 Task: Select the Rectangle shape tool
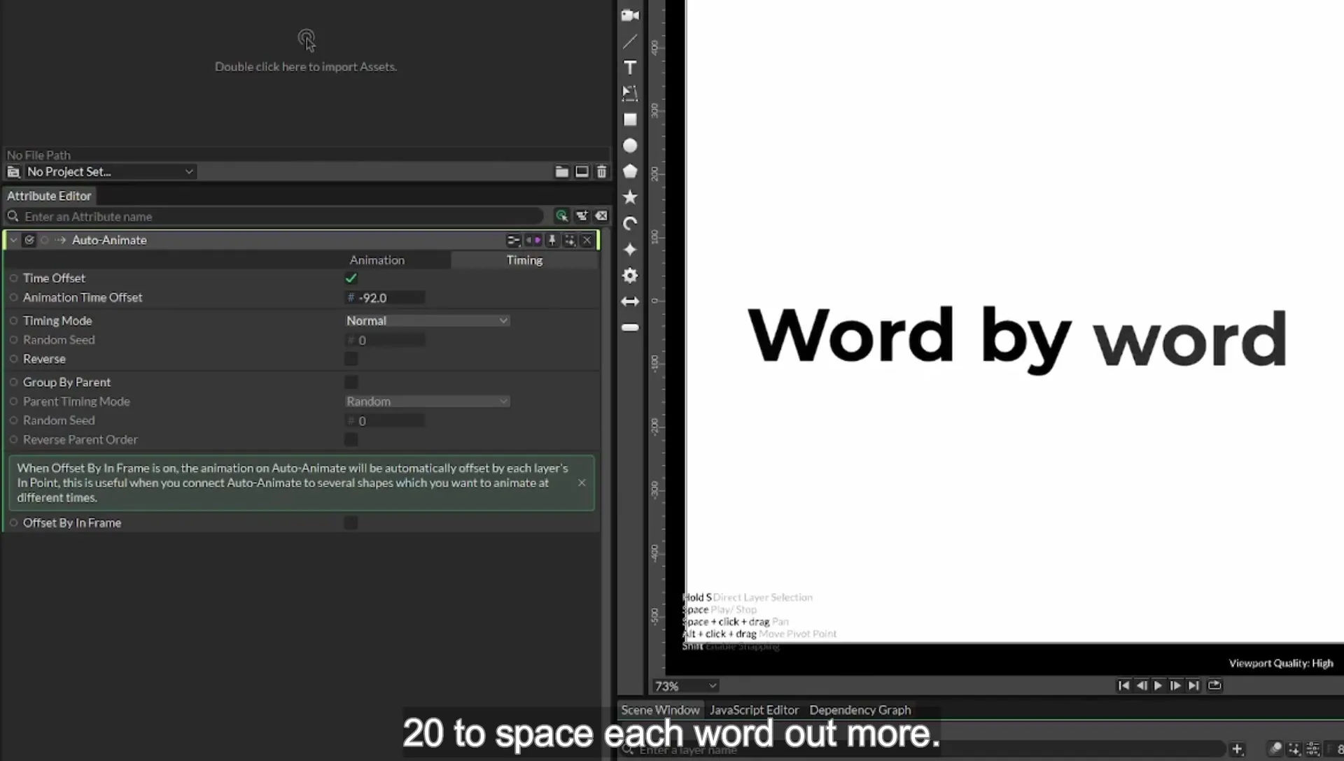click(630, 120)
